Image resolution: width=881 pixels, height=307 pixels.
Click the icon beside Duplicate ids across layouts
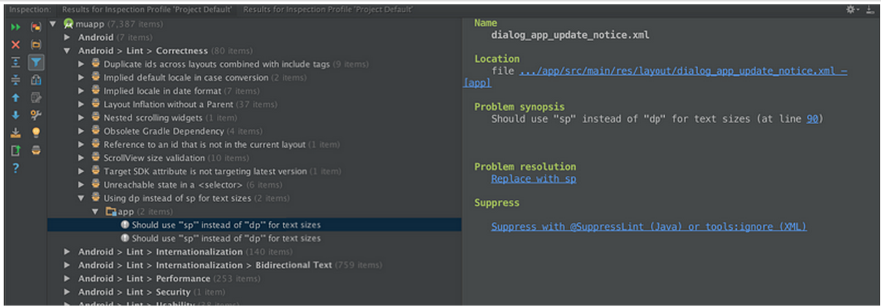tap(95, 64)
